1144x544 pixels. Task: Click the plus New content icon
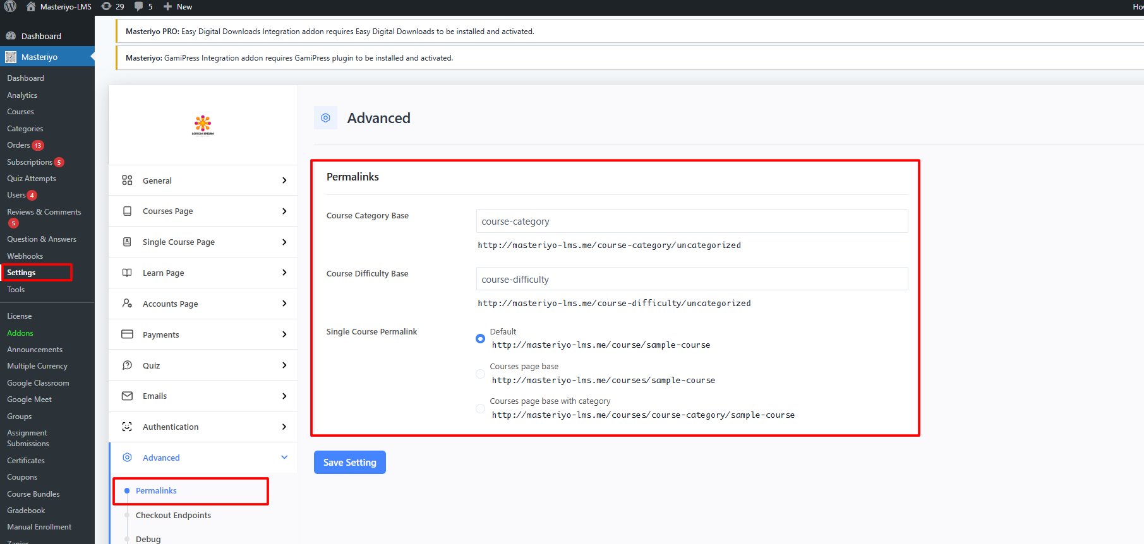click(167, 6)
